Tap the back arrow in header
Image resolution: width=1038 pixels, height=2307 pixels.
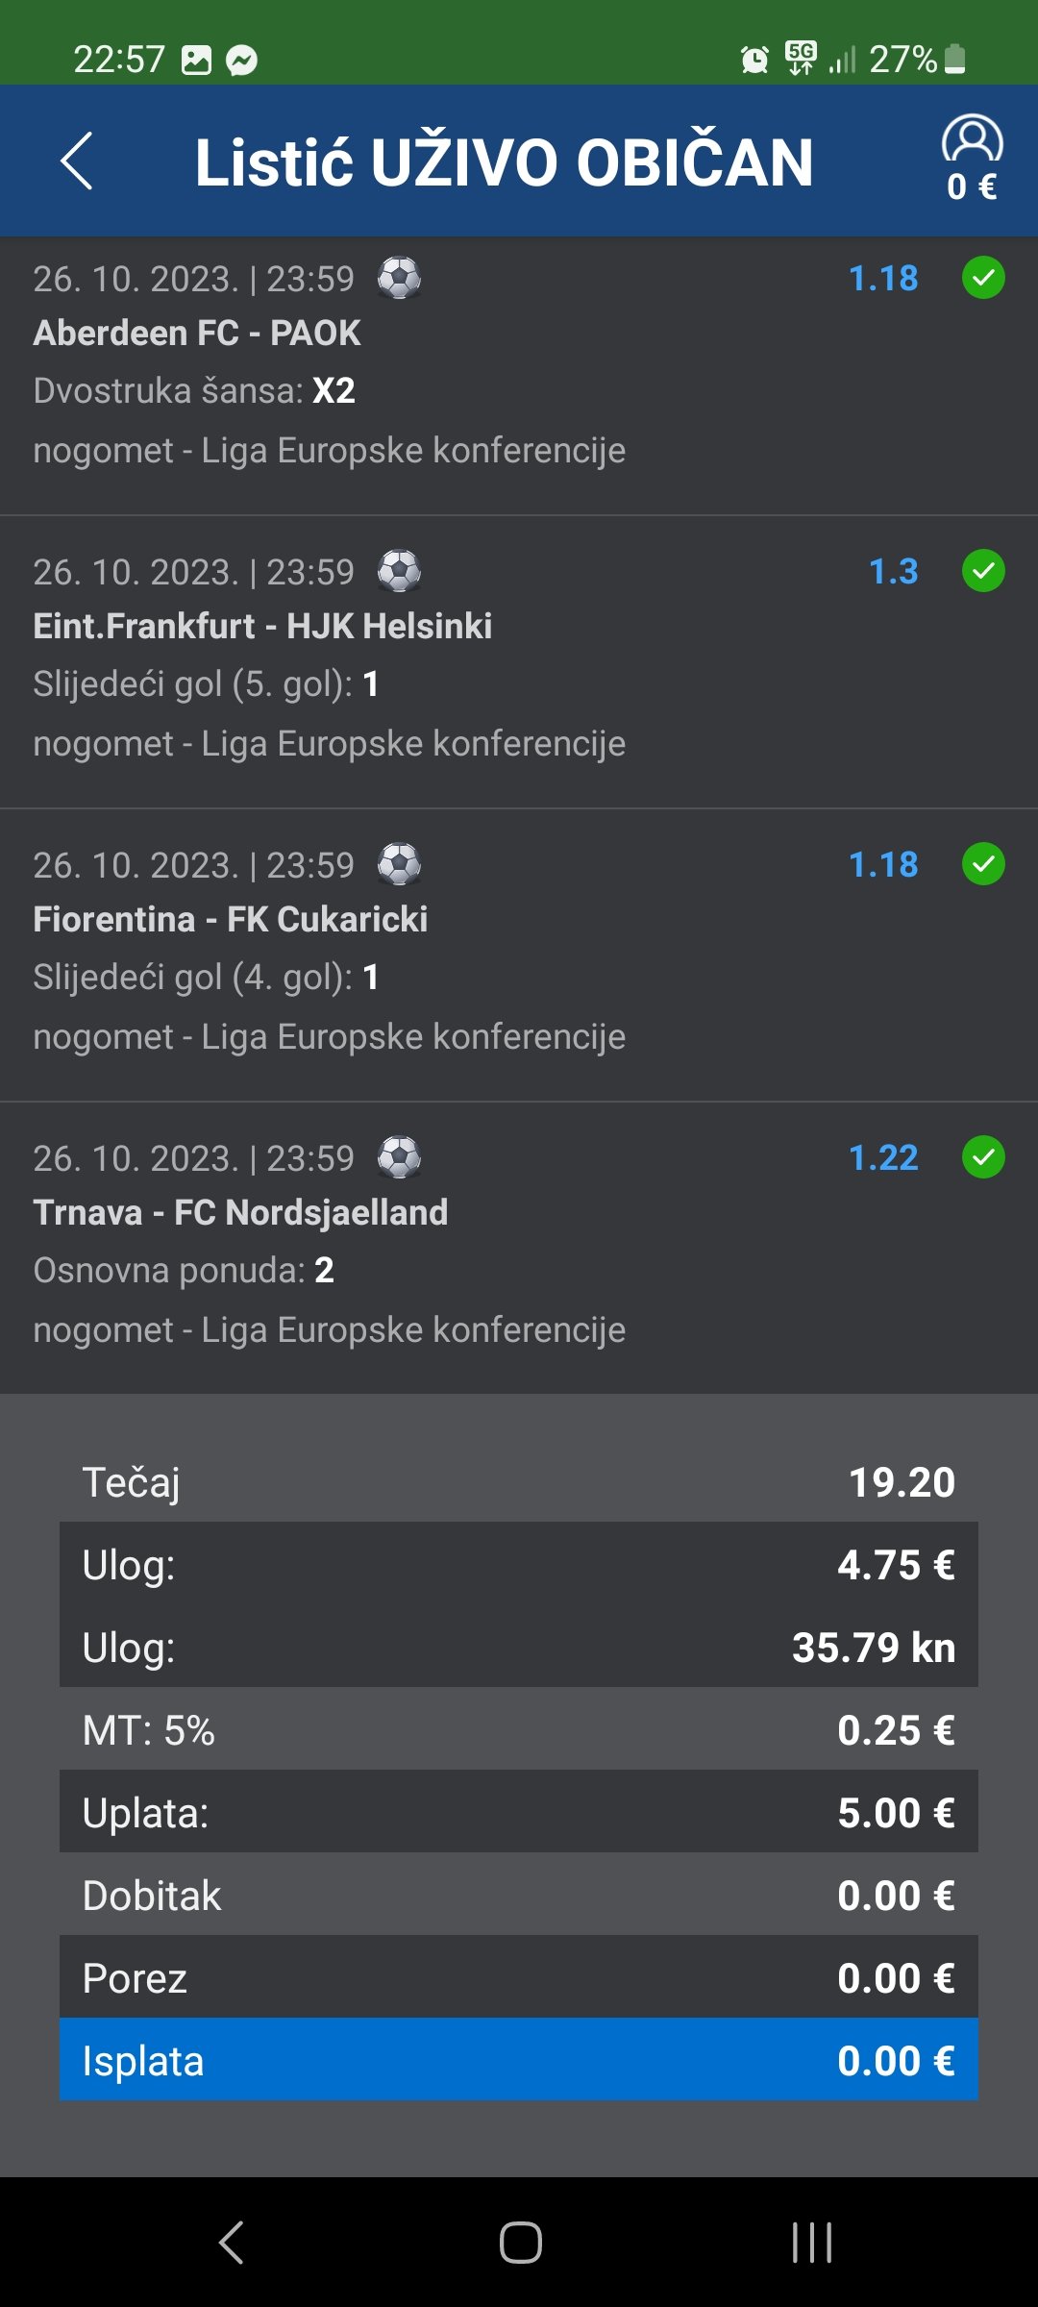pyautogui.click(x=77, y=161)
